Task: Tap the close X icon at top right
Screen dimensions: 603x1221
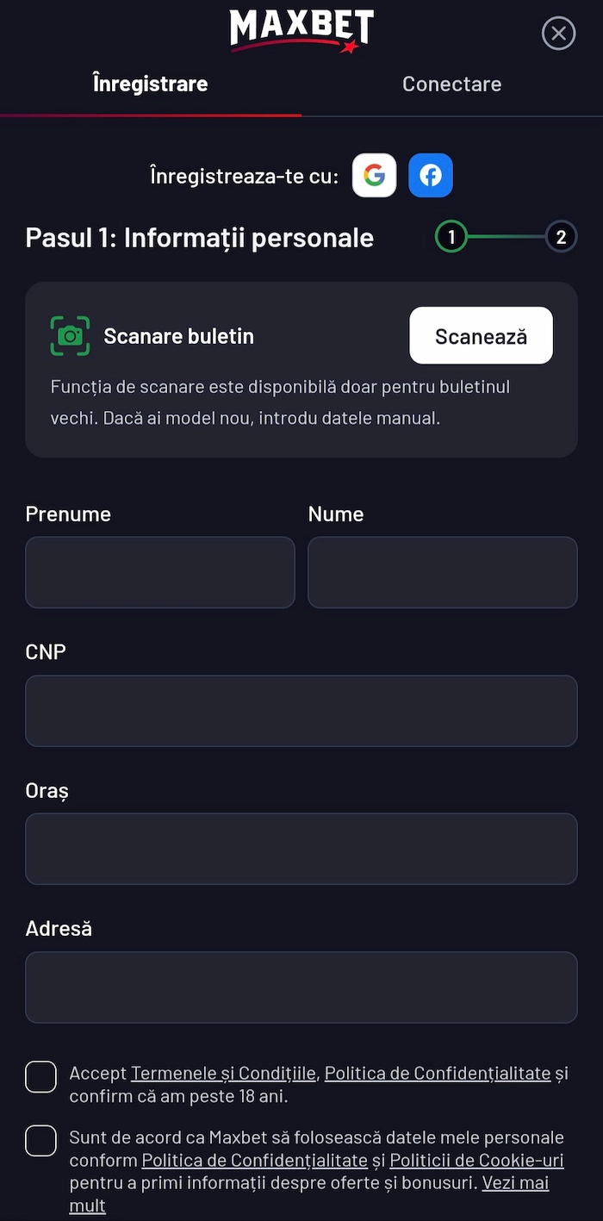Action: 558,33
